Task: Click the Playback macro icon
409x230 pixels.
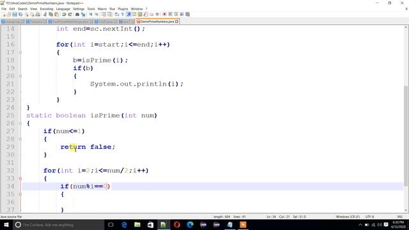Action: pyautogui.click(x=176, y=14)
